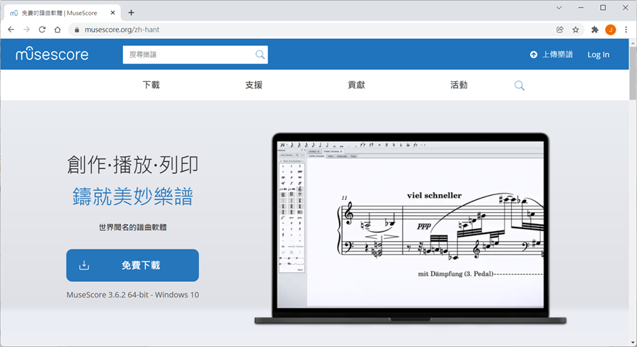Open the orange J profile avatar
This screenshot has height=347, width=637.
610,30
